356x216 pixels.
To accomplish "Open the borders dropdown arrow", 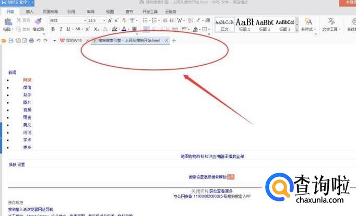I will coord(209,30).
